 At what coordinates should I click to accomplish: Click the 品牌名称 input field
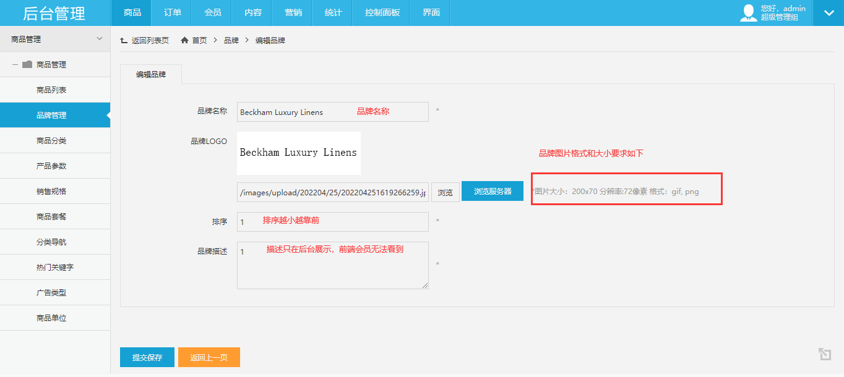tap(333, 112)
